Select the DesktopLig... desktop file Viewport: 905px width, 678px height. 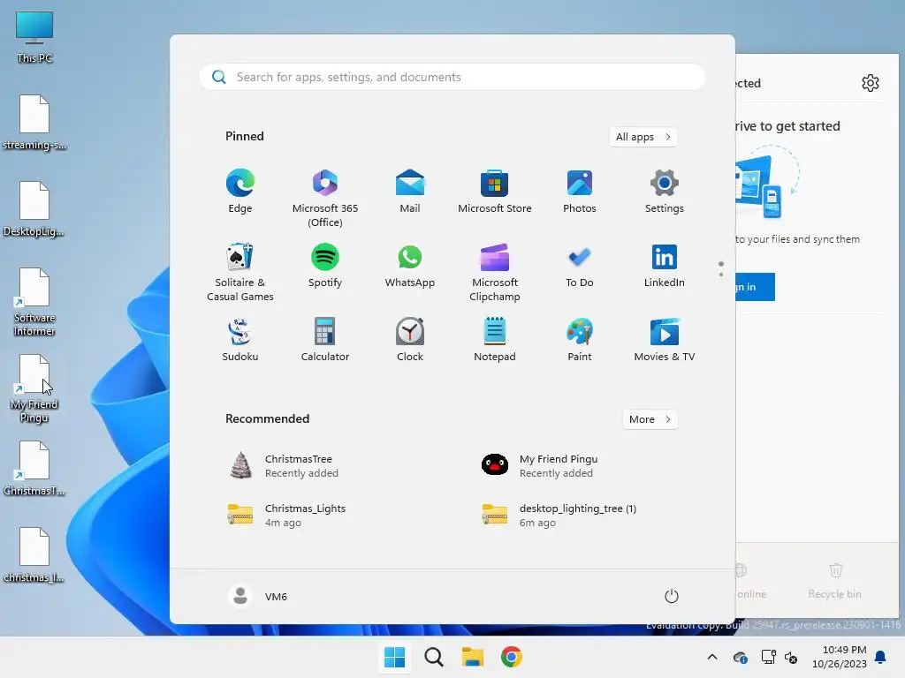[34, 209]
